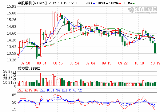Click the black 10PMA legend swatch

pos(107,3)
